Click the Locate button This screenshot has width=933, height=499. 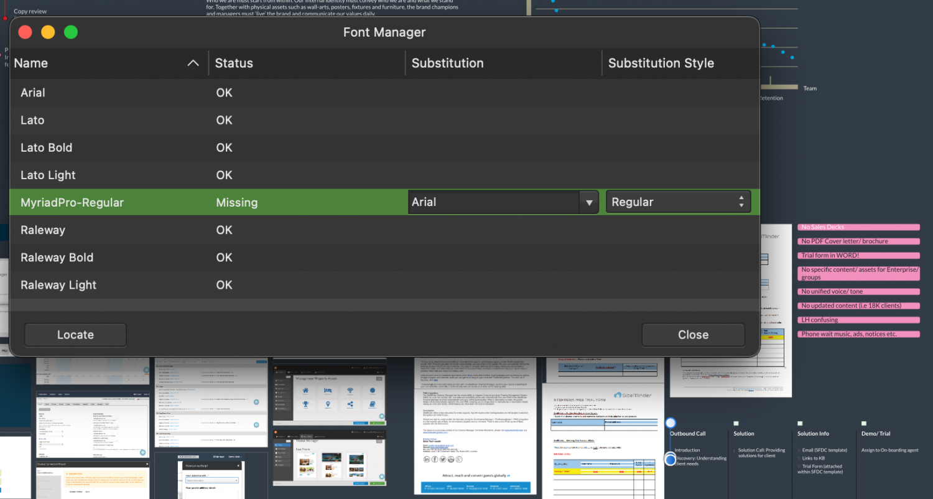pos(75,335)
